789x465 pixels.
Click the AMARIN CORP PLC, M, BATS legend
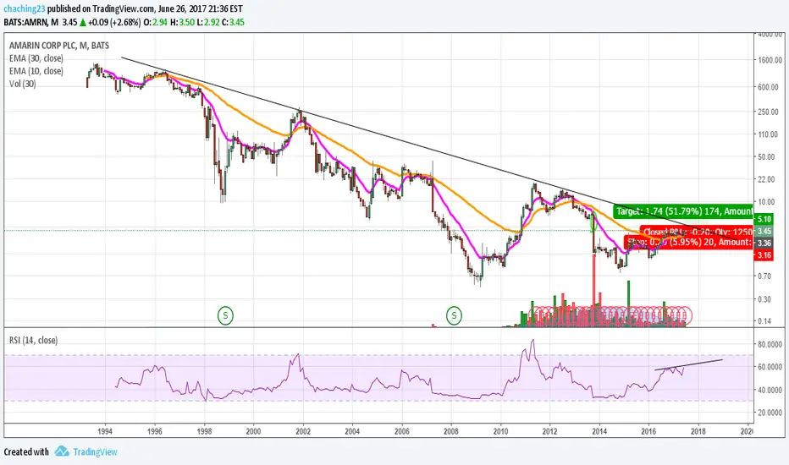59,46
